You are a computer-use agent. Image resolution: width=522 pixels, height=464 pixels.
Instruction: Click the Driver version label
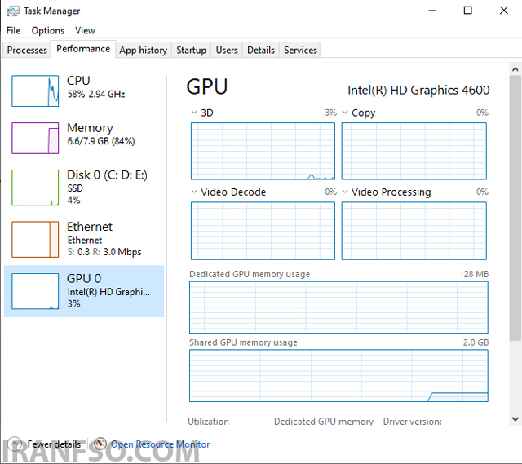[x=412, y=422]
